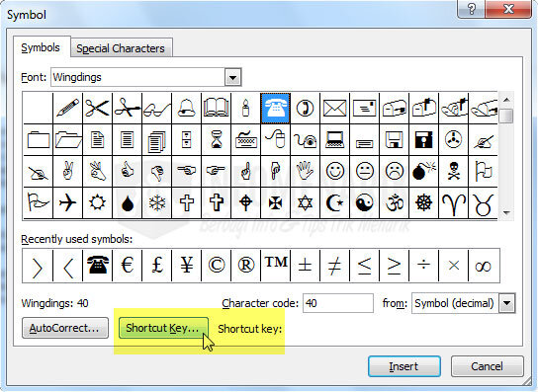The image size is (538, 392).
Task: Choose the victory hand symbol
Action: (x=67, y=171)
